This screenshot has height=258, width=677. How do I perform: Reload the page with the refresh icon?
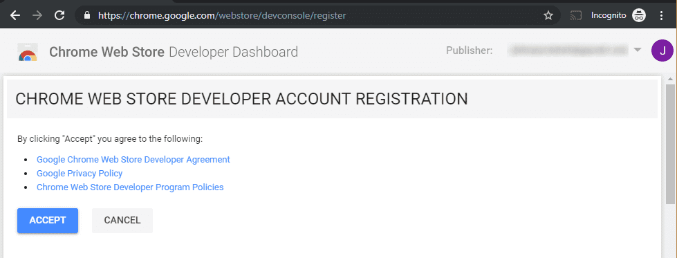point(59,15)
